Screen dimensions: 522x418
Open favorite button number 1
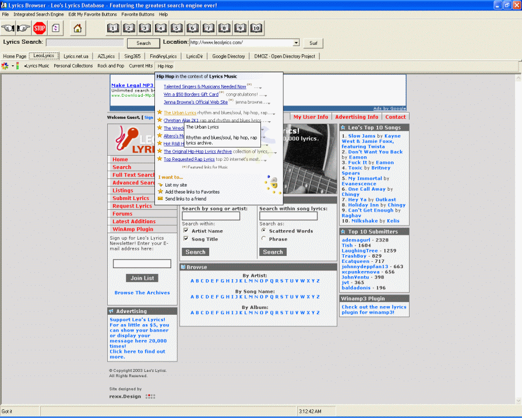pyautogui.click(x=113, y=29)
